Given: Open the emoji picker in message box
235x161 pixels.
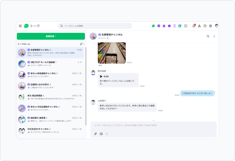Looking at the screenshot, I should 107,134.
